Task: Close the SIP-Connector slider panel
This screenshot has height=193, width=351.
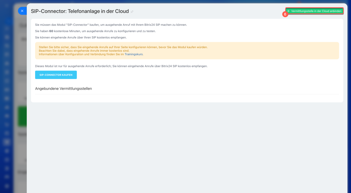Action: 22,11
